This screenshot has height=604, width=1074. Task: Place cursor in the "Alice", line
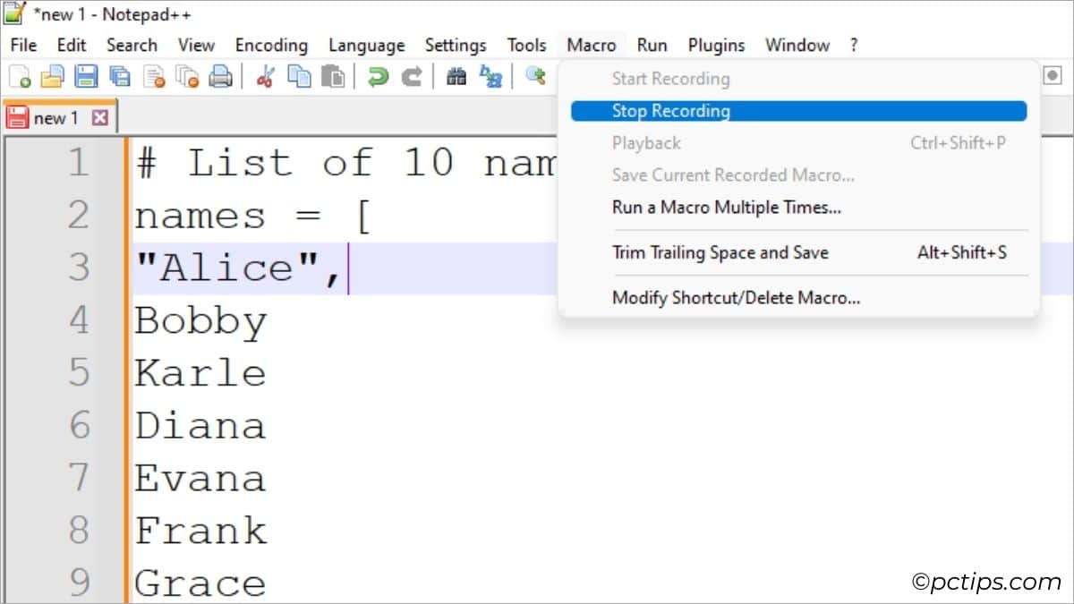click(238, 268)
